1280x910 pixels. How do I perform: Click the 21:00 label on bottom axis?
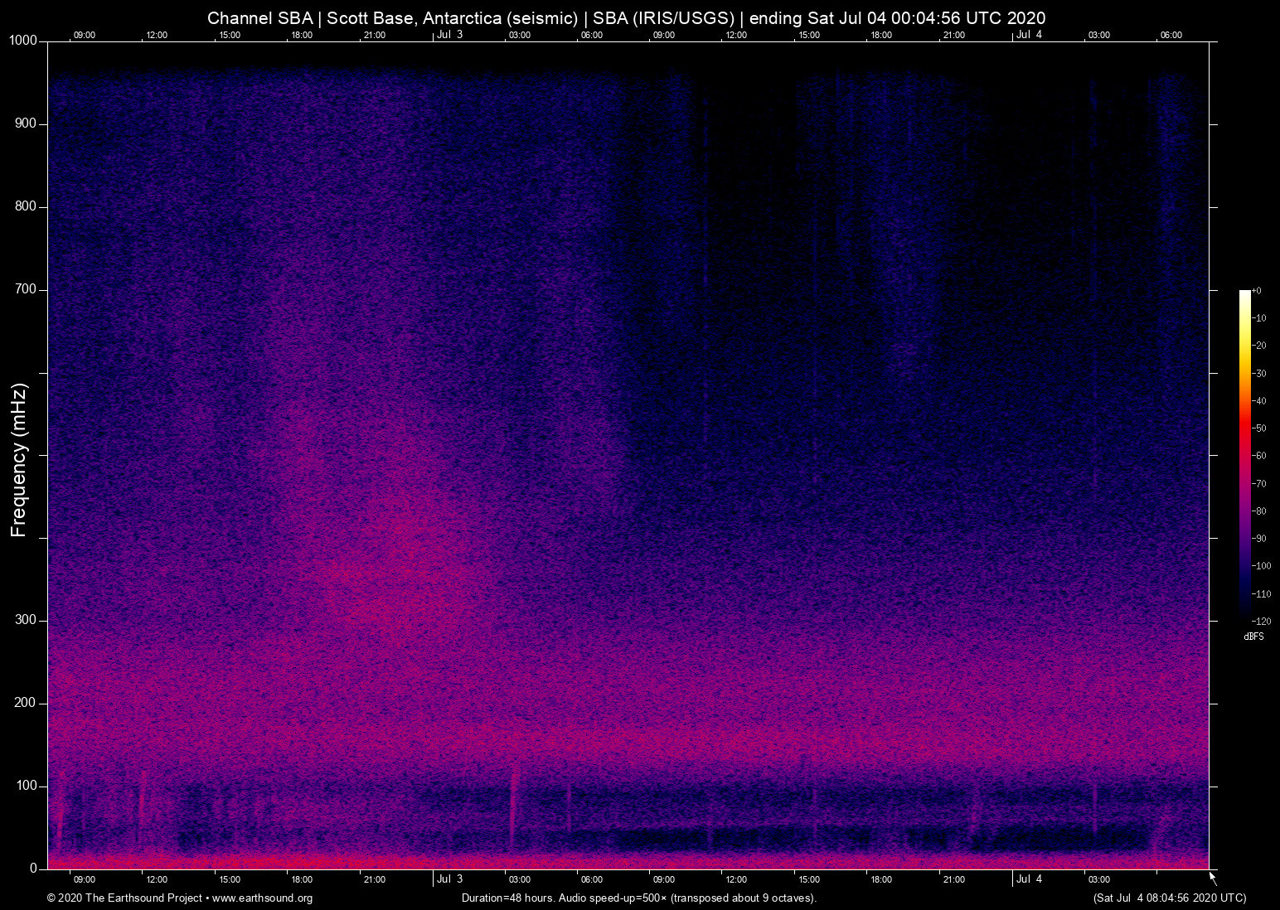point(955,879)
